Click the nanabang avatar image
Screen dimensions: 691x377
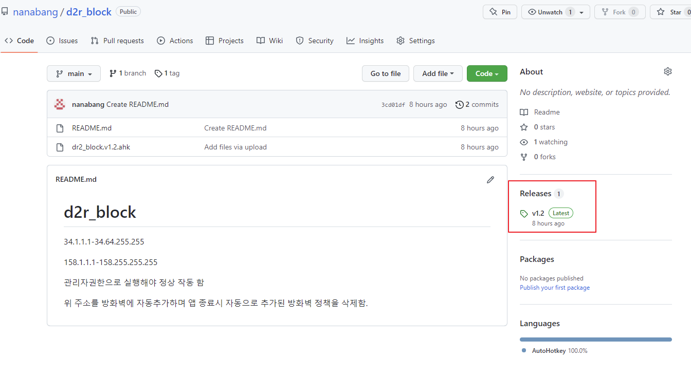click(x=60, y=104)
